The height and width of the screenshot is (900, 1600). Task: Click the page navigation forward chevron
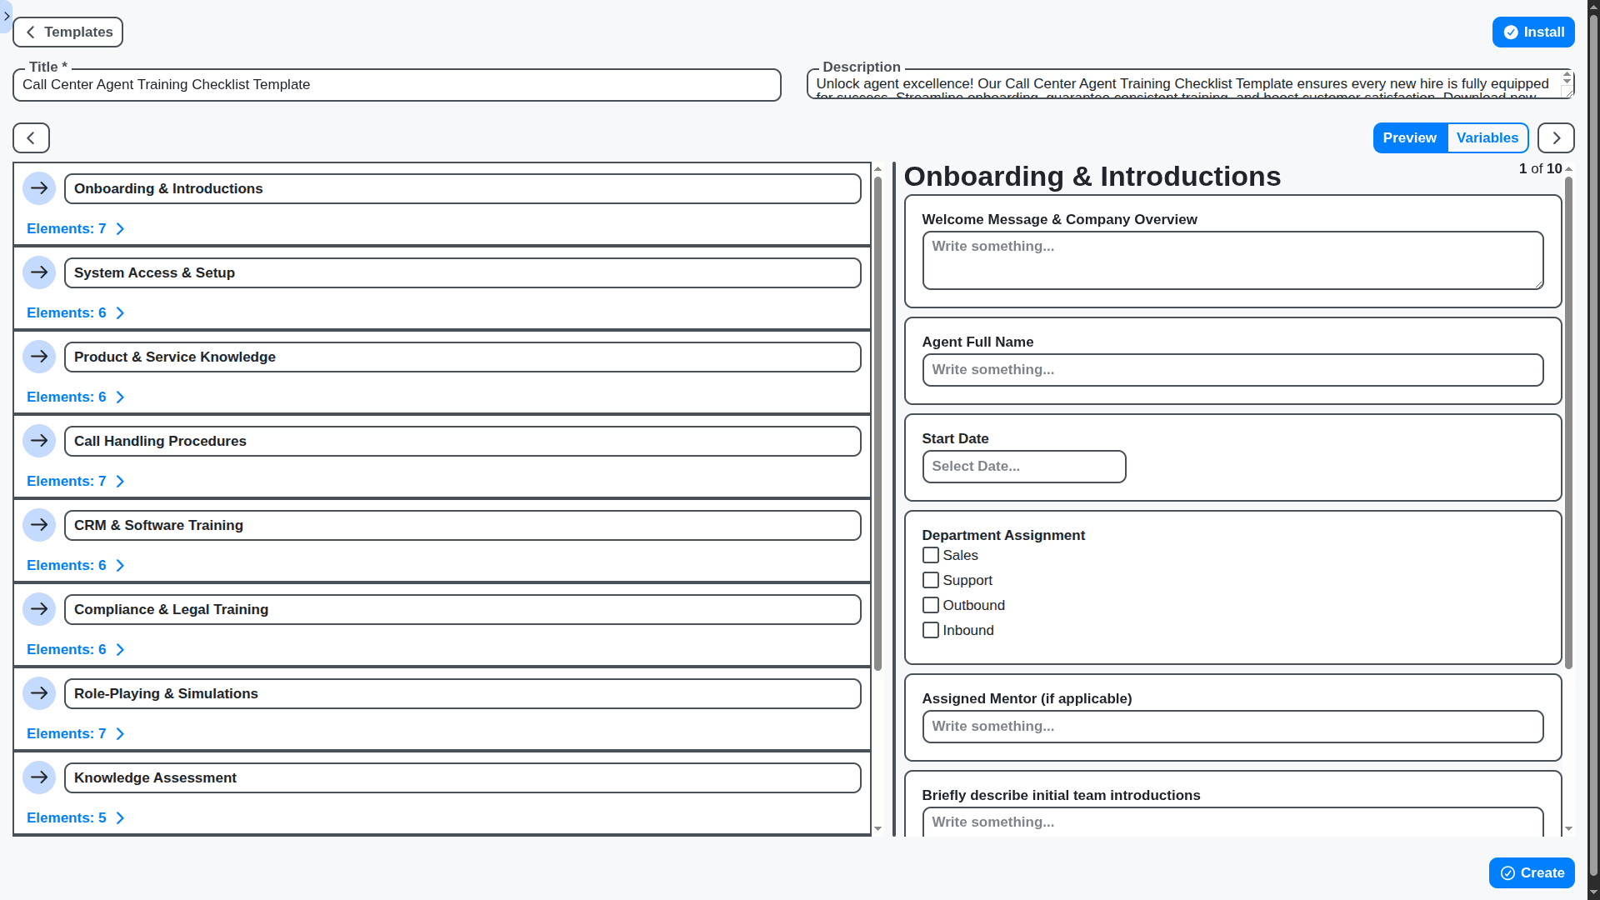(1556, 137)
